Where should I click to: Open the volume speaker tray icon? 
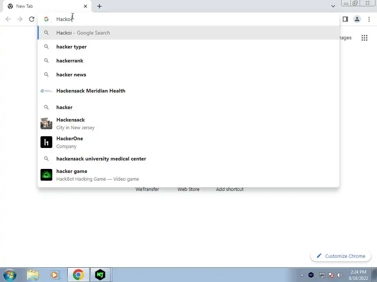point(340,275)
